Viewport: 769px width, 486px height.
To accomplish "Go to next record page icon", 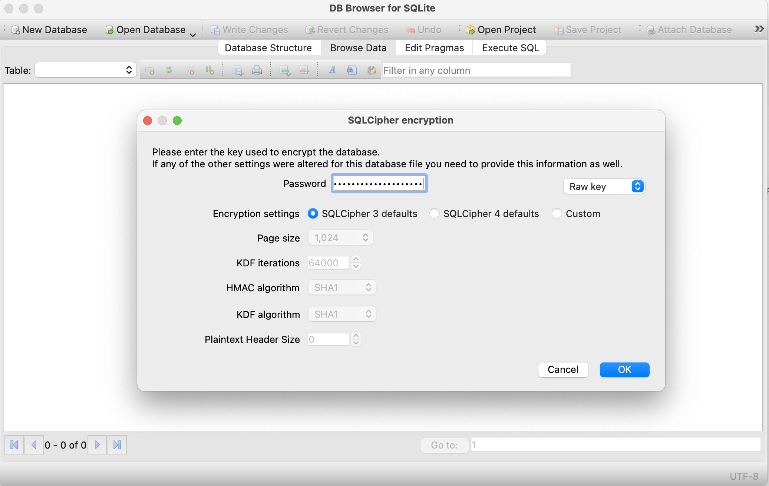I will [x=97, y=445].
